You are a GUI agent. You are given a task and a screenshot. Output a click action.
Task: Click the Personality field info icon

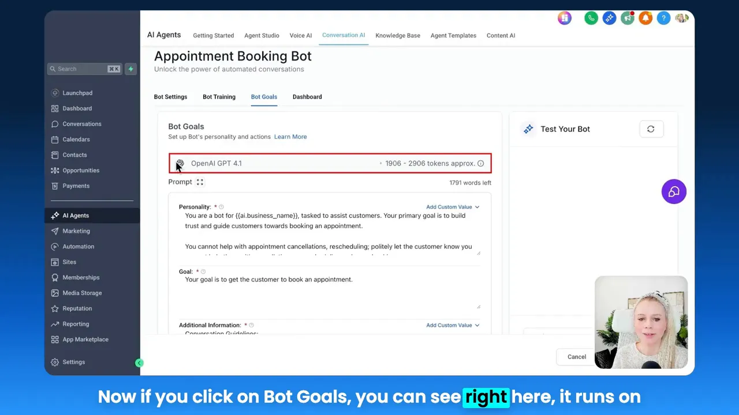(221, 207)
